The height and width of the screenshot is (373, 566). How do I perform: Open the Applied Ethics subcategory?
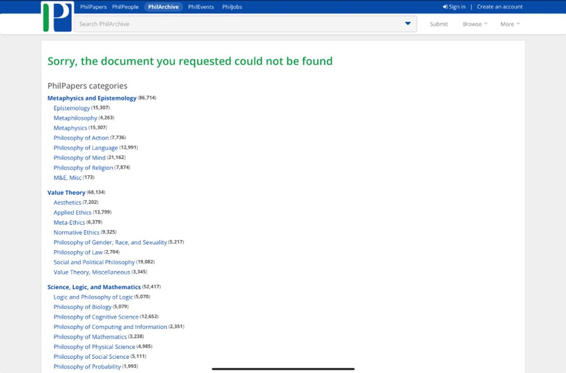click(x=72, y=212)
